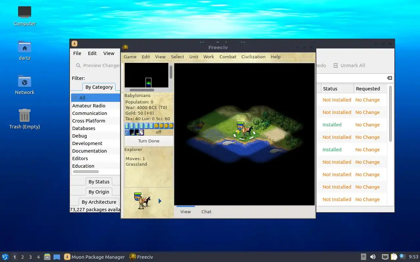Viewport: 420px width, 262px height.
Task: Select the Explorer unit on the map
Action: [244, 130]
